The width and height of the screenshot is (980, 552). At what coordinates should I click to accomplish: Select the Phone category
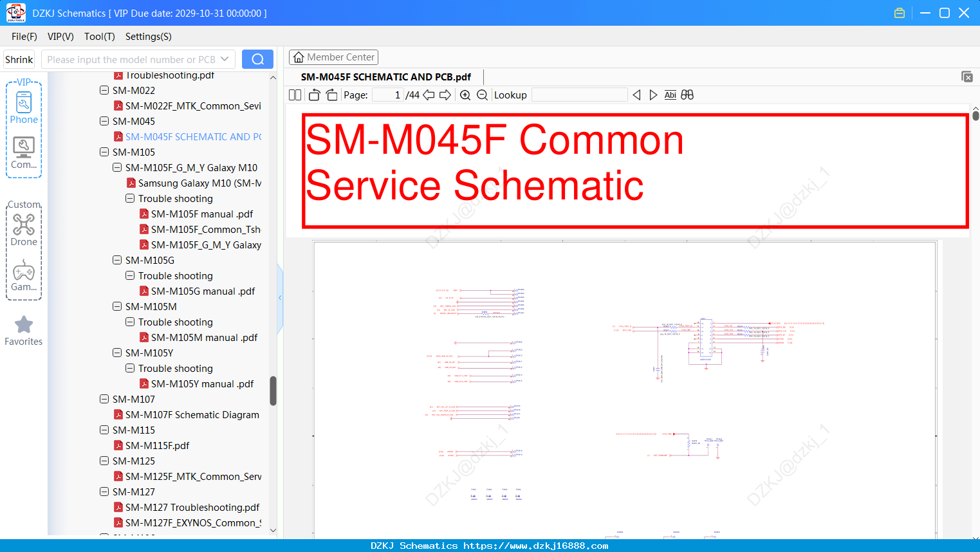(x=24, y=107)
